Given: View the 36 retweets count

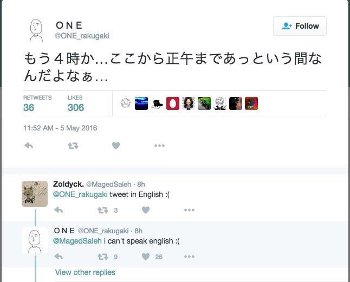Looking at the screenshot, I should click(29, 108).
